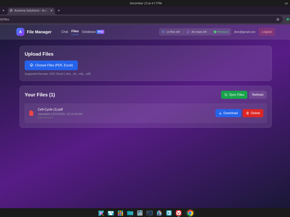Screen dimensions: 290x217
Task: Click the "us" keyboard layout indicator
Action: [286, 3]
